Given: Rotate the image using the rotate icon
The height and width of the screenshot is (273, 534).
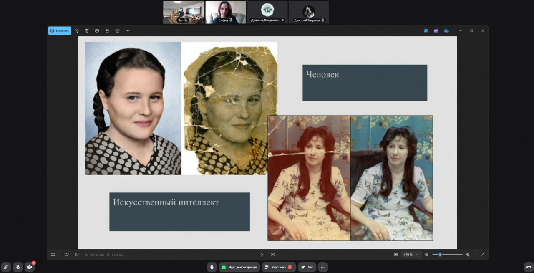Looking at the screenshot, I should (77, 30).
